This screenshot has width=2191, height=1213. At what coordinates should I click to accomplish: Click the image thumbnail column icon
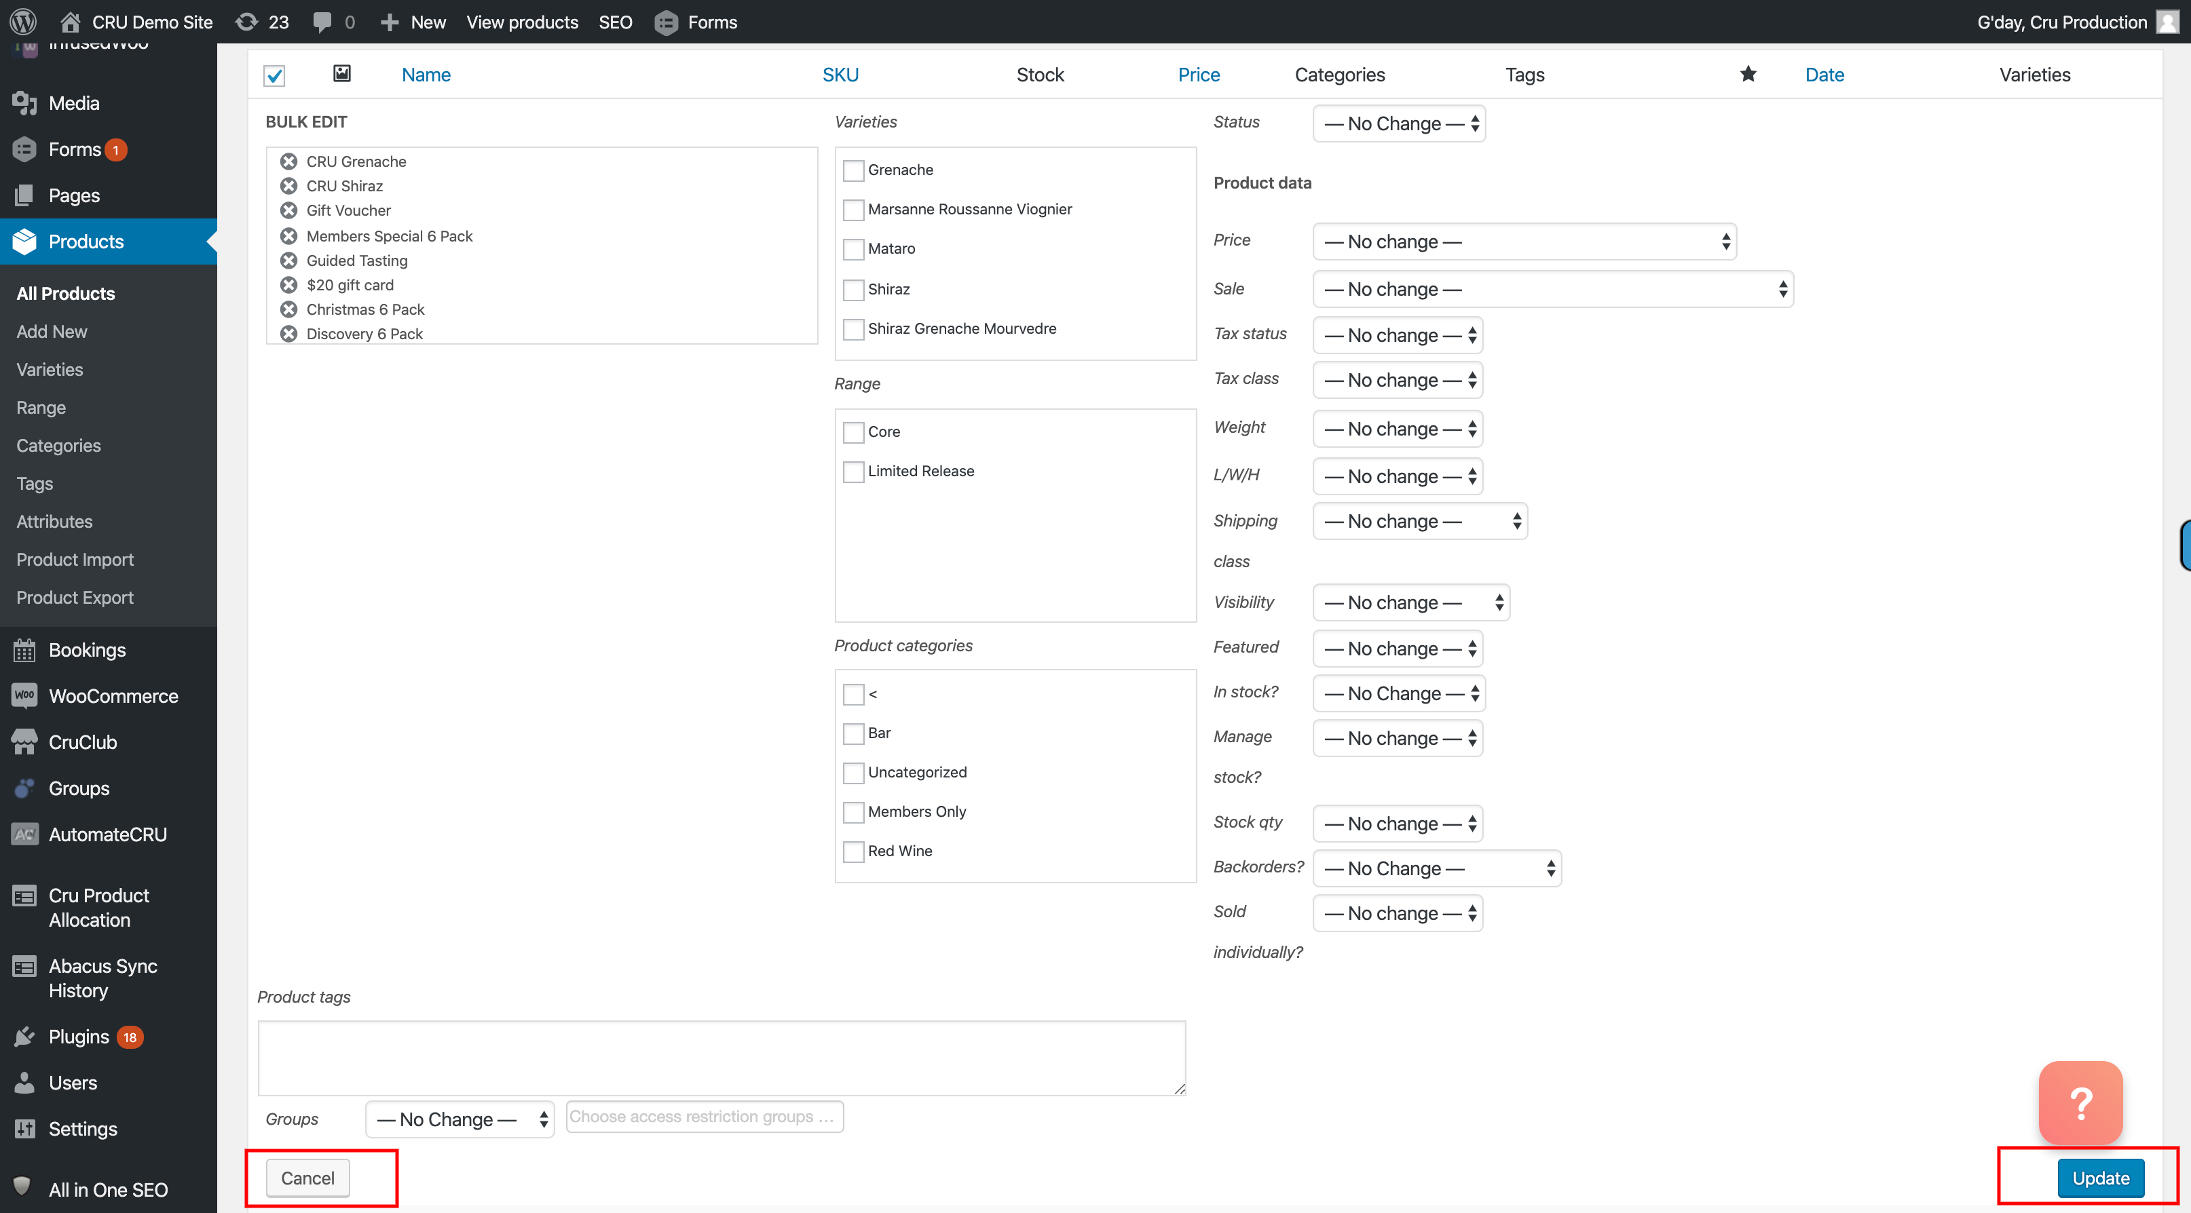342,74
